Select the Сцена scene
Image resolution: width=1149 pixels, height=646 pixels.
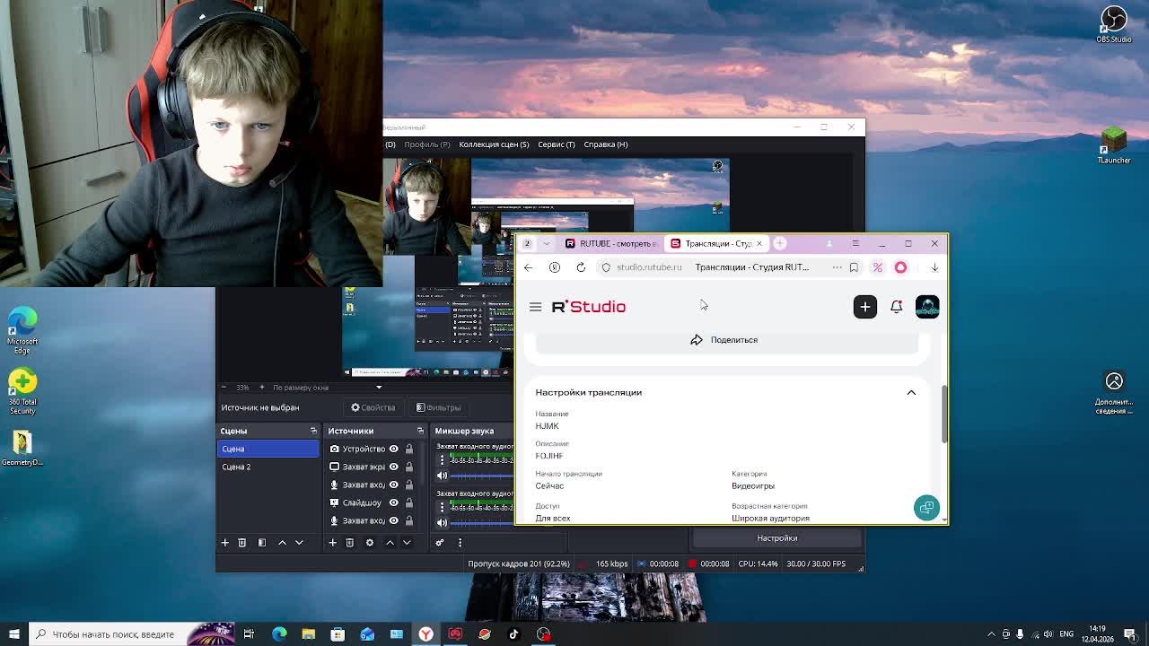pyautogui.click(x=268, y=449)
